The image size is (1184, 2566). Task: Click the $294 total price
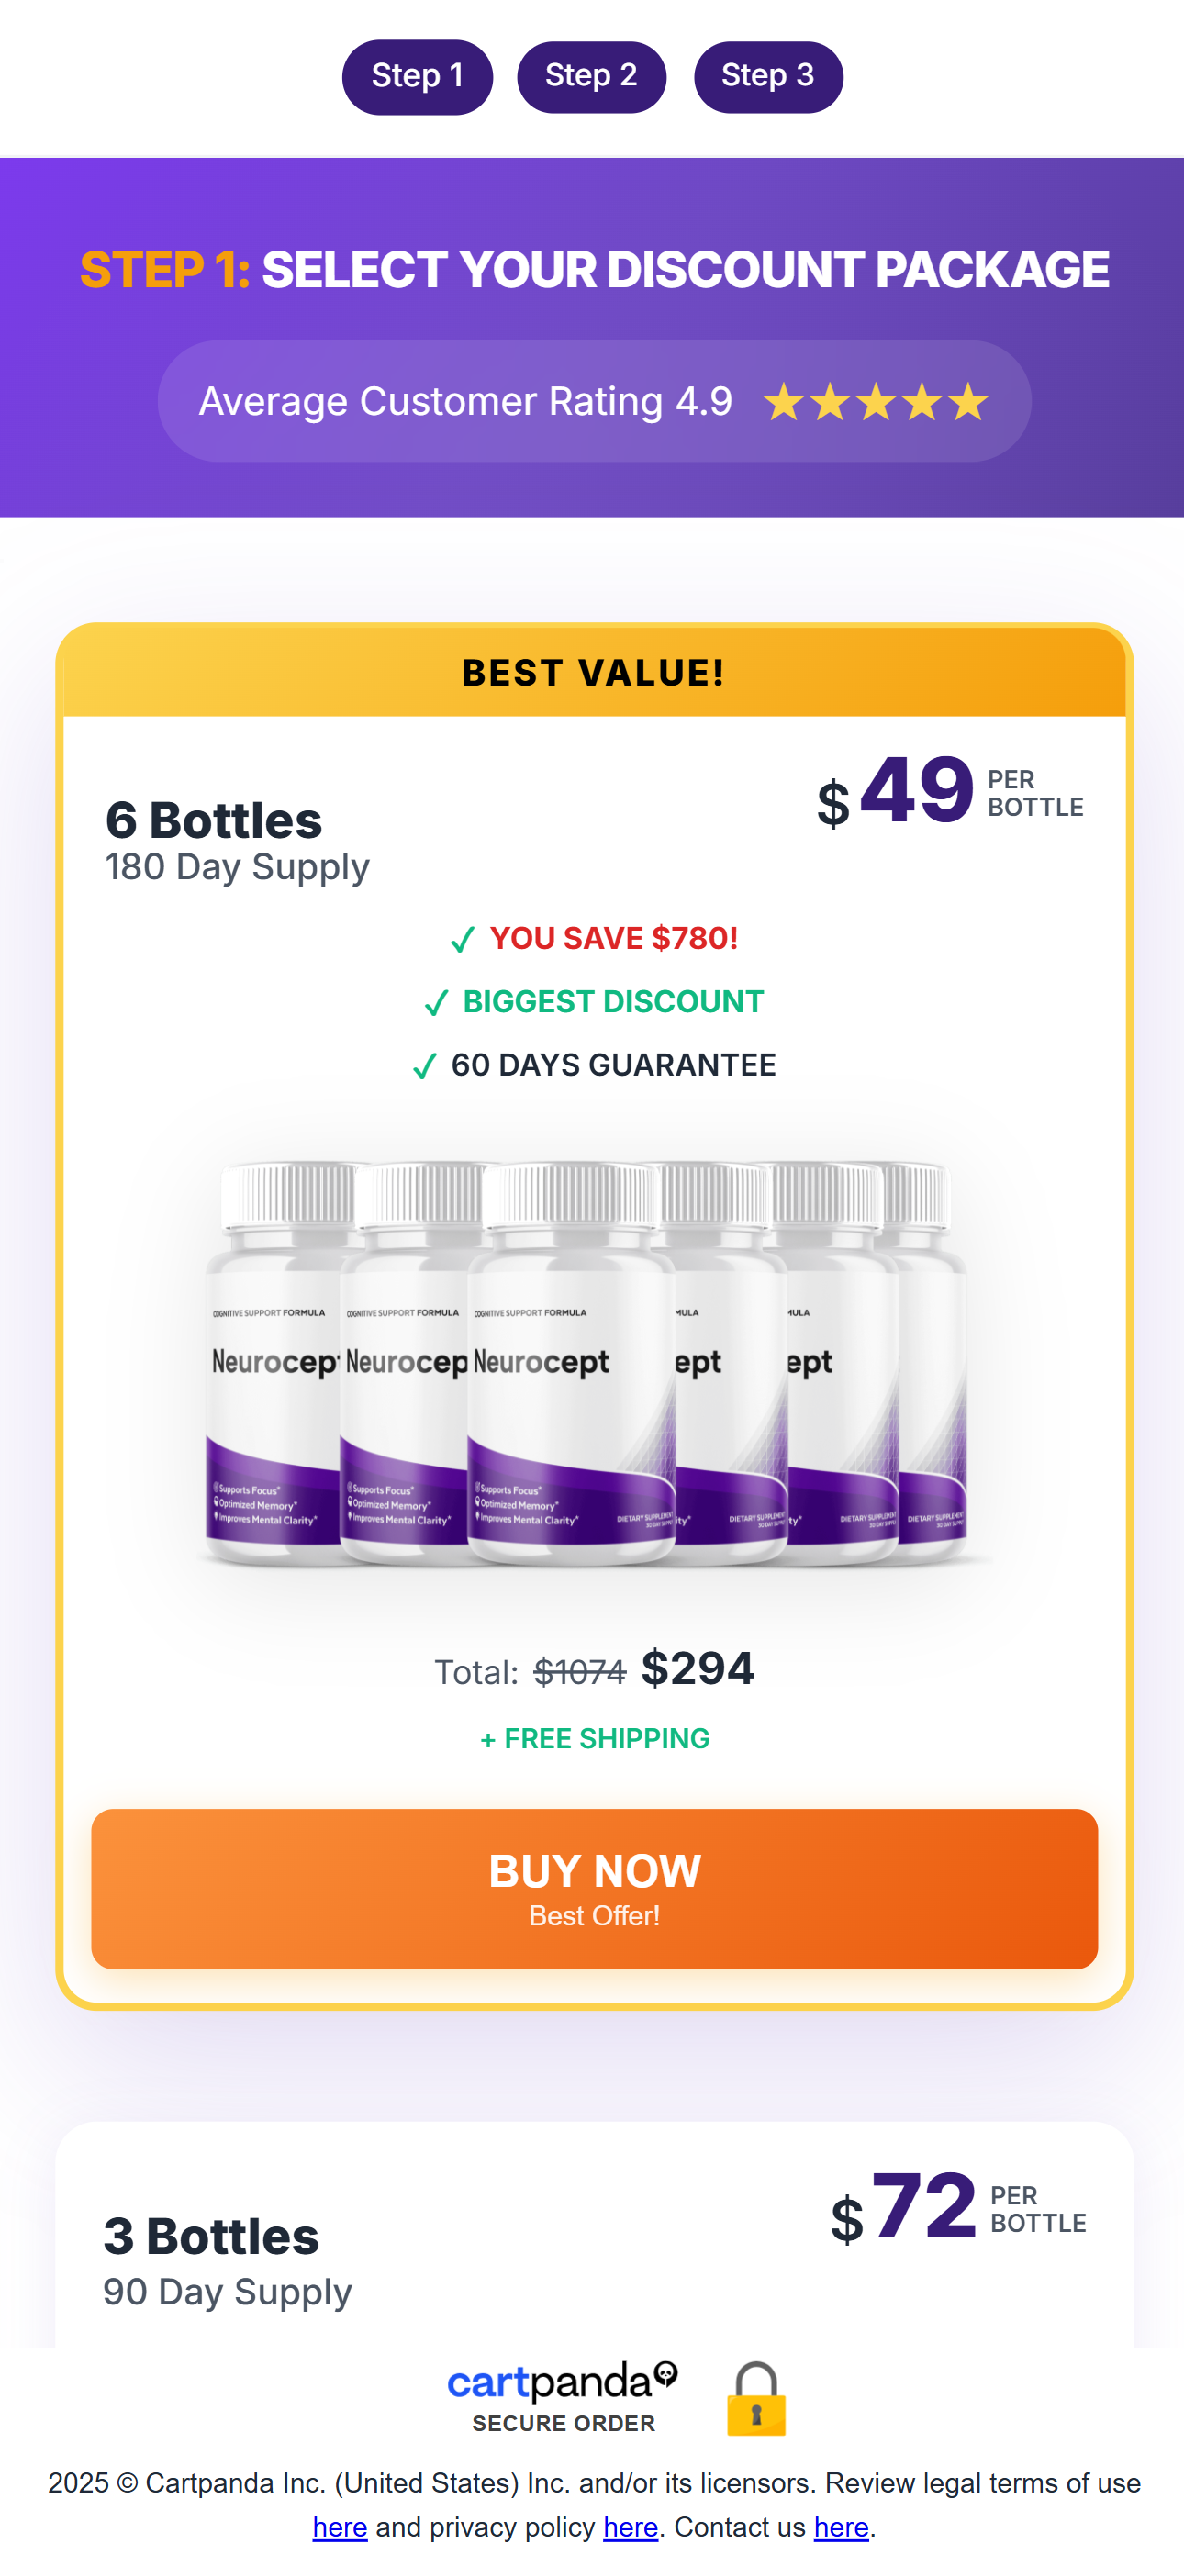click(x=697, y=1668)
